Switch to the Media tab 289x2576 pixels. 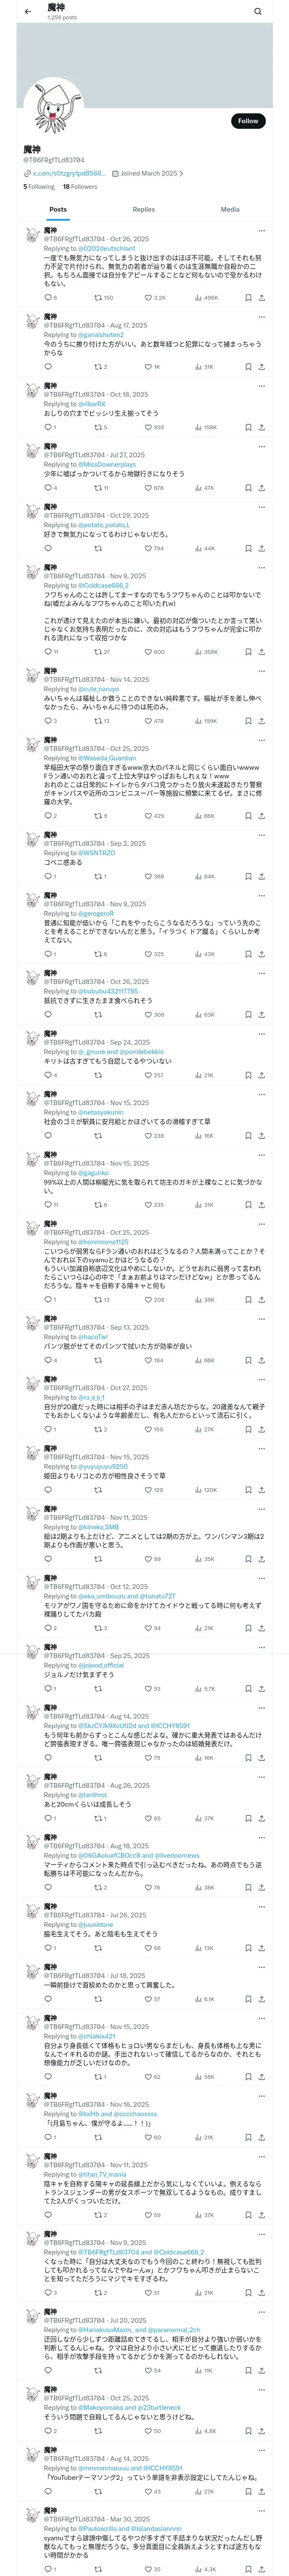tap(230, 210)
